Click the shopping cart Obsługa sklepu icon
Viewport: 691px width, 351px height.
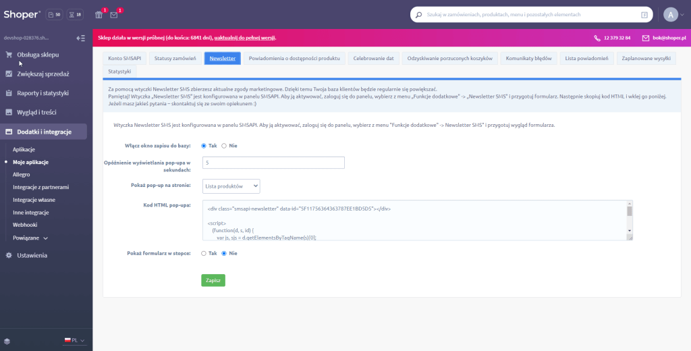(9, 55)
